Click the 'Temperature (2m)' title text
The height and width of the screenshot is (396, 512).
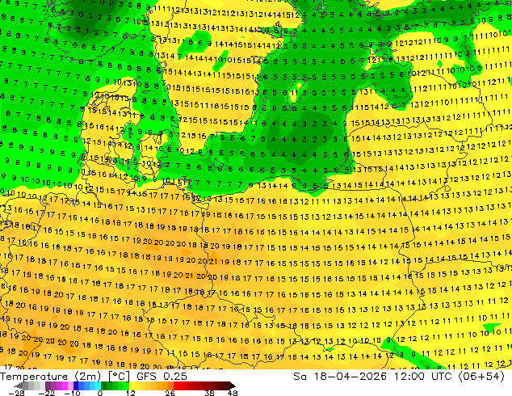pyautogui.click(x=50, y=377)
